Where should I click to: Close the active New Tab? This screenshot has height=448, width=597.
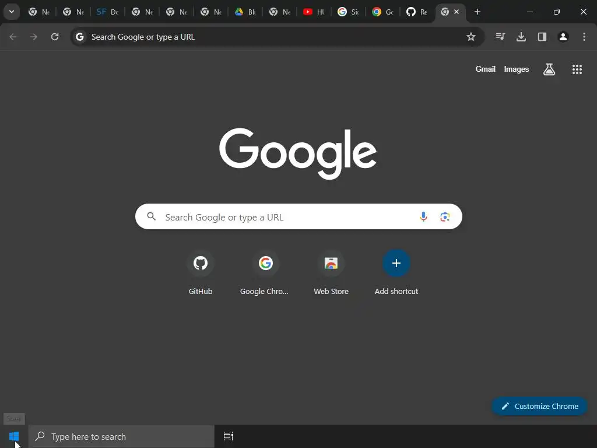point(456,12)
